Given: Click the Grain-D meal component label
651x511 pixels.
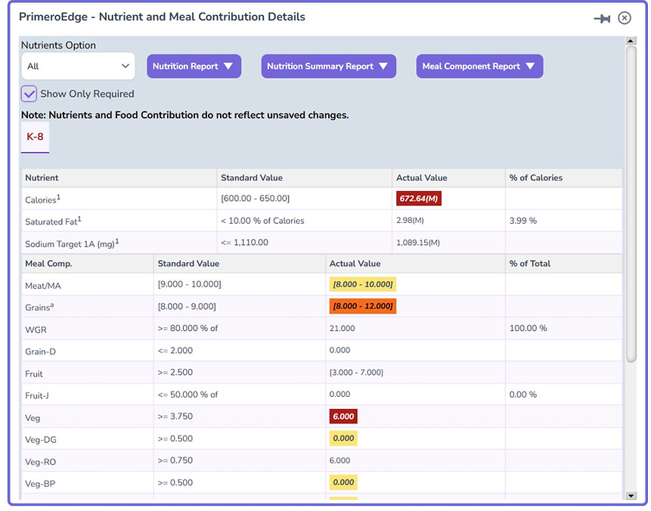Looking at the screenshot, I should click(40, 352).
